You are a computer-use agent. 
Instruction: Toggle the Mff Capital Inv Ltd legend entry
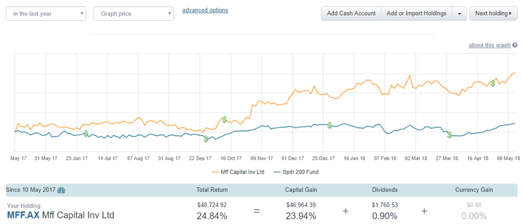238,172
